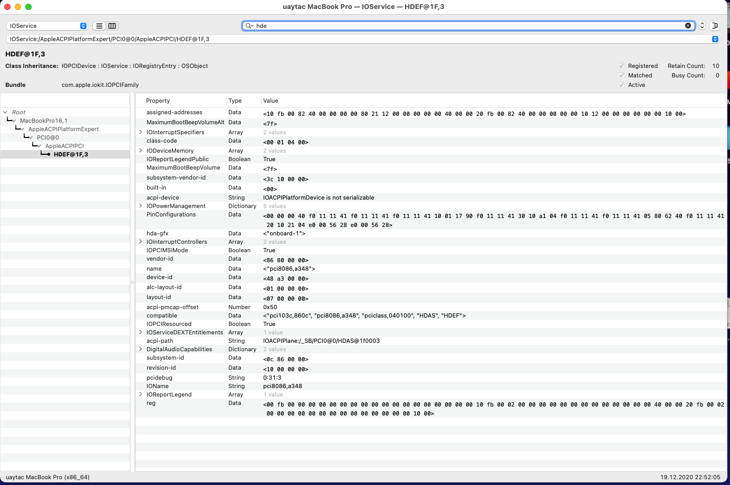Toggle the inspector sidebar panel icon
730x485 pixels.
715,26
